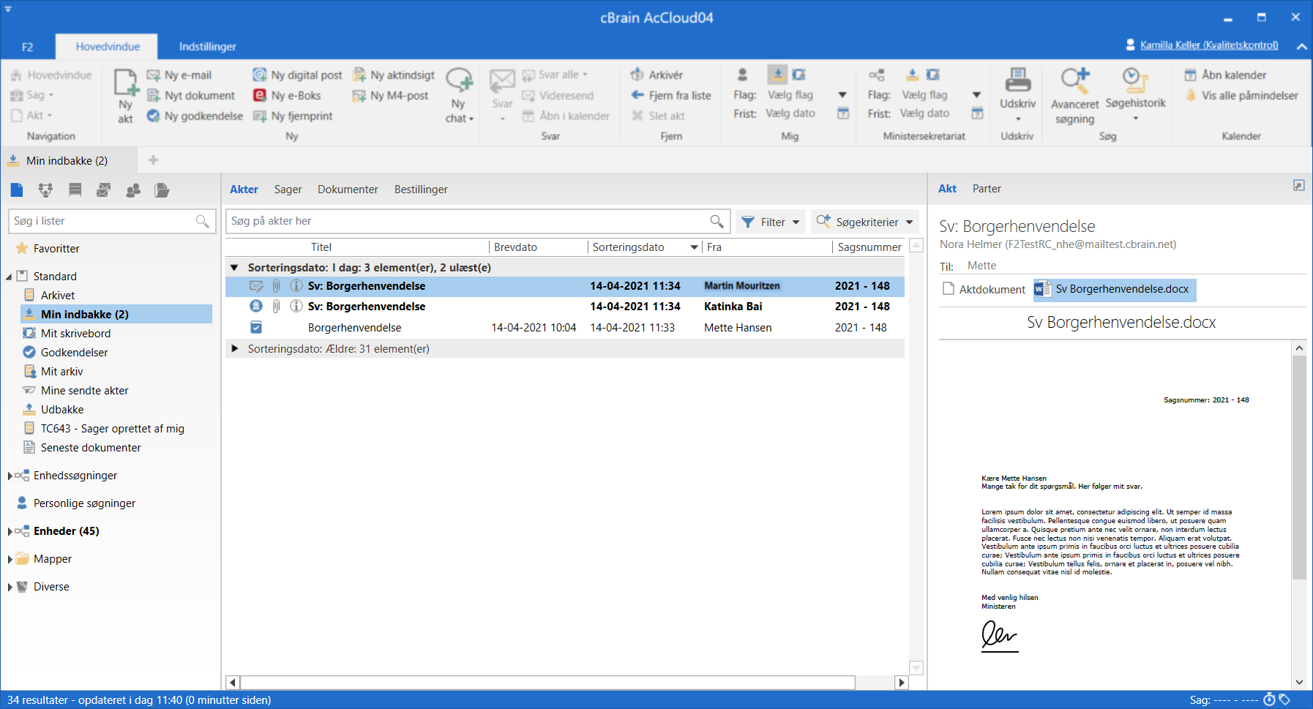This screenshot has height=709, width=1313.
Task: Click Åbn kalender
Action: (x=1225, y=75)
